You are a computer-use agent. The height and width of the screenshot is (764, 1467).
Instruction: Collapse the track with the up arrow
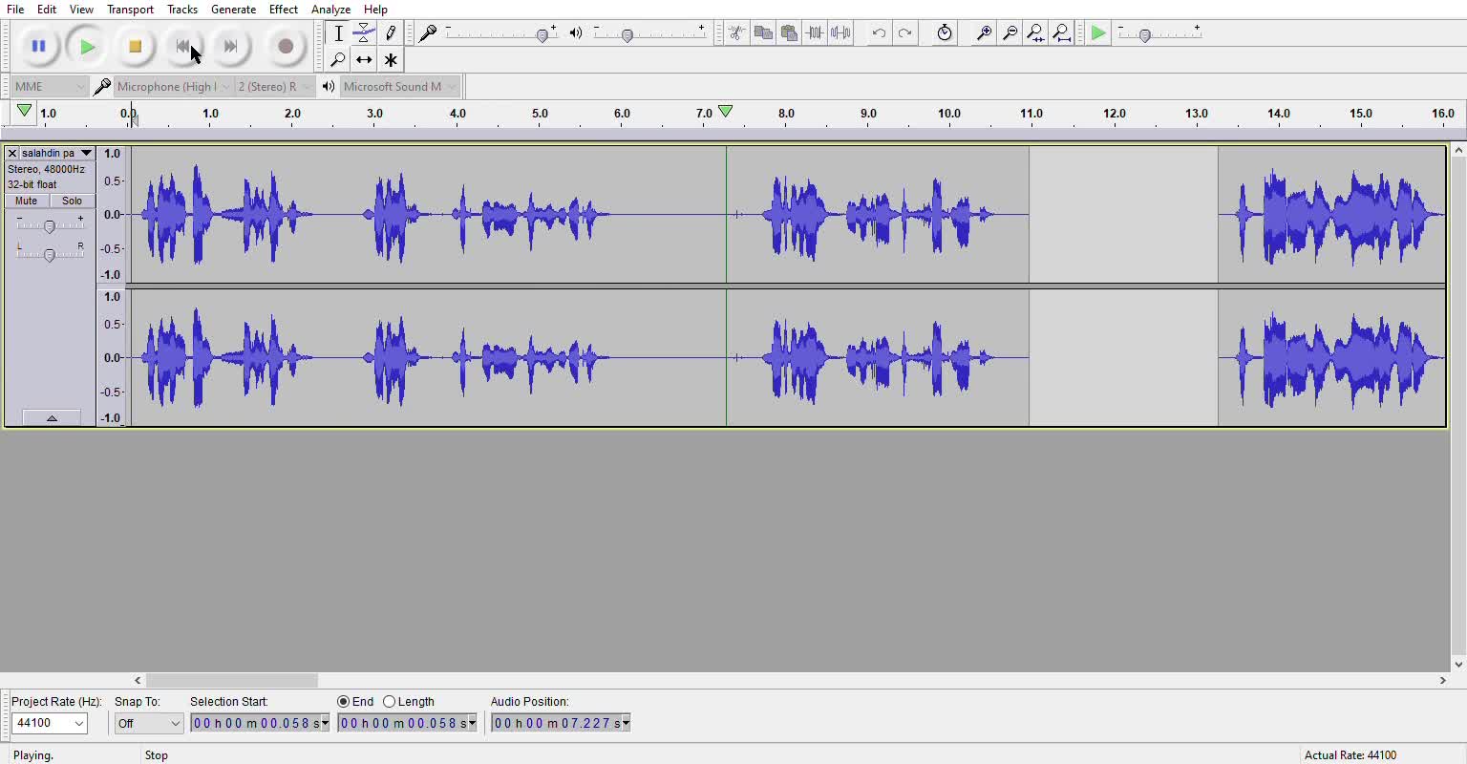pyautogui.click(x=52, y=417)
